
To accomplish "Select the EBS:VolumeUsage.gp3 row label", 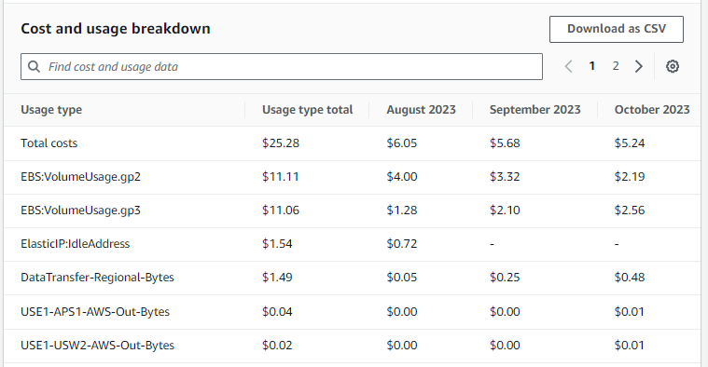I will (x=81, y=211).
